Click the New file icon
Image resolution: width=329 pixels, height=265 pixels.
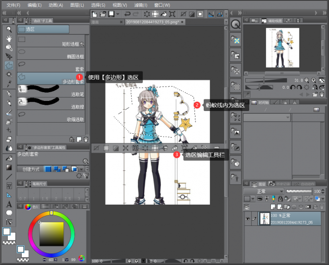[95, 14]
